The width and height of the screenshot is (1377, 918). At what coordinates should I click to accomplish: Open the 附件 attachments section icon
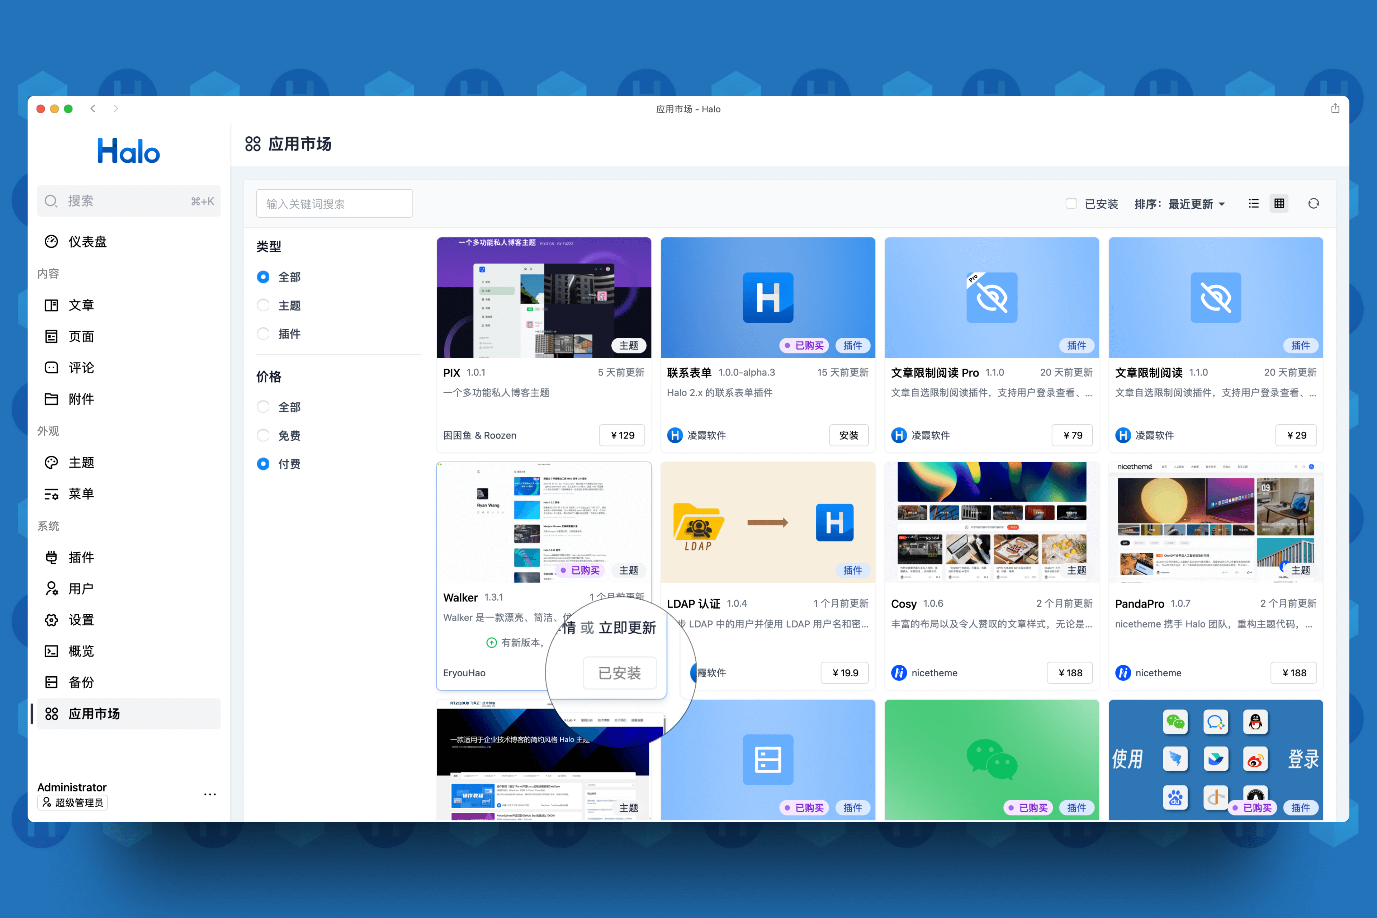pyautogui.click(x=51, y=399)
